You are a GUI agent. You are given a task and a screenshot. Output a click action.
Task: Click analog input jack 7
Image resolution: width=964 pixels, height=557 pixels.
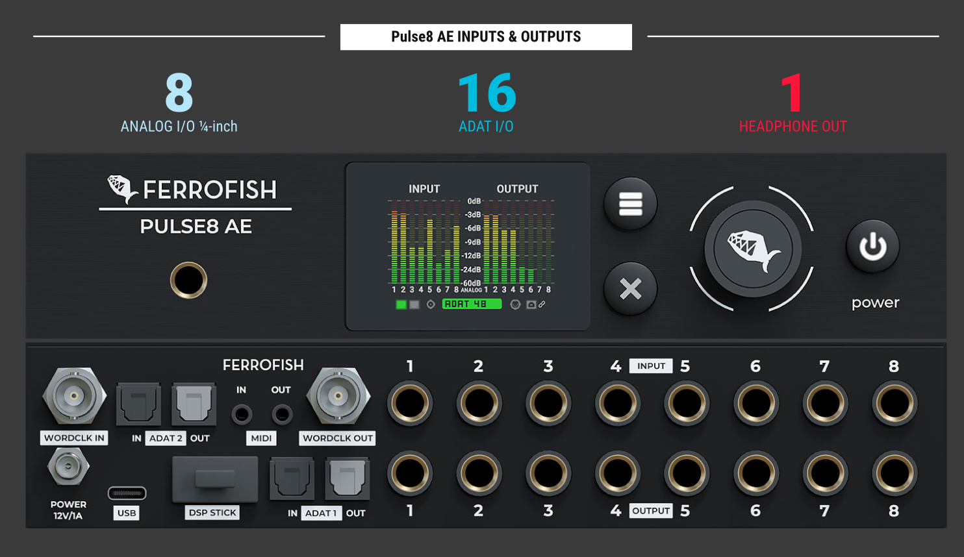[825, 403]
